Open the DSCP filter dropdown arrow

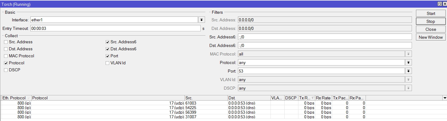click(x=409, y=88)
